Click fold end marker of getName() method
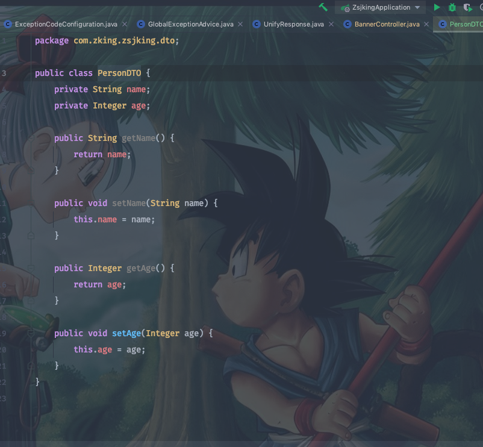 [x=31, y=170]
